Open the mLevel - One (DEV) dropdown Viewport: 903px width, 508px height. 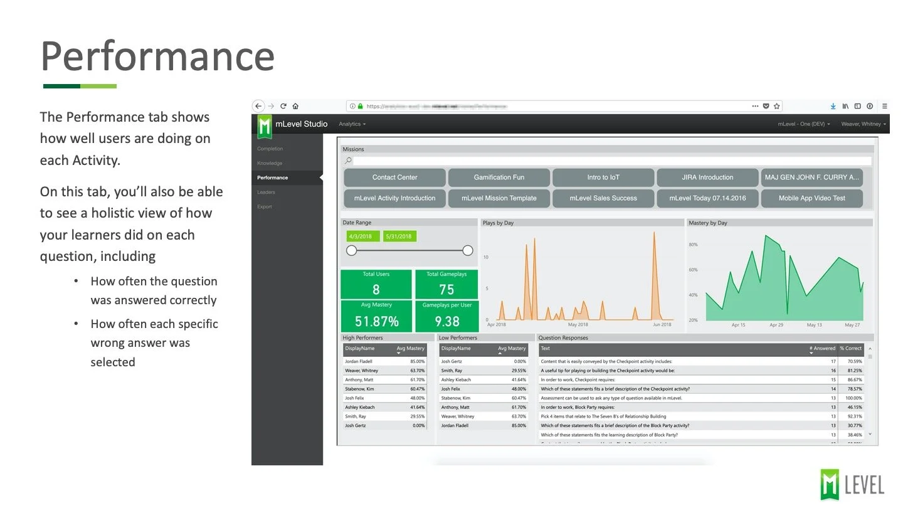(x=803, y=124)
